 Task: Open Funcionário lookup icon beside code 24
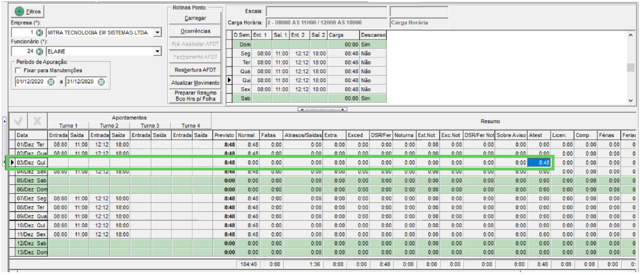pos(39,51)
